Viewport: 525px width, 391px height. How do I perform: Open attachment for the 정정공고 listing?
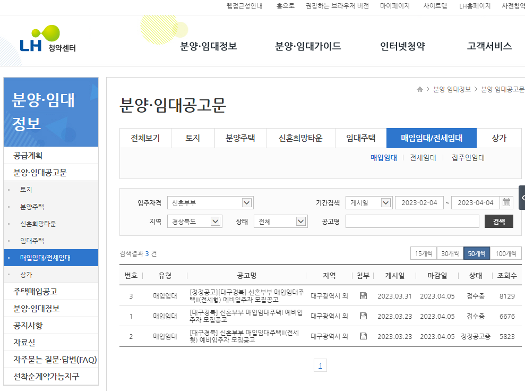click(363, 296)
